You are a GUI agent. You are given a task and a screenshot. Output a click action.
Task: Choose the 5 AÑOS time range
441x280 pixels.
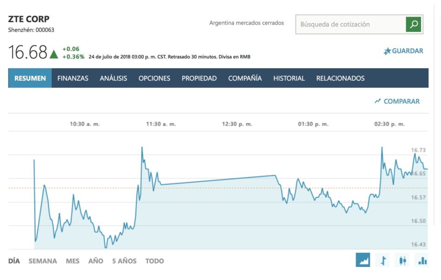click(124, 261)
